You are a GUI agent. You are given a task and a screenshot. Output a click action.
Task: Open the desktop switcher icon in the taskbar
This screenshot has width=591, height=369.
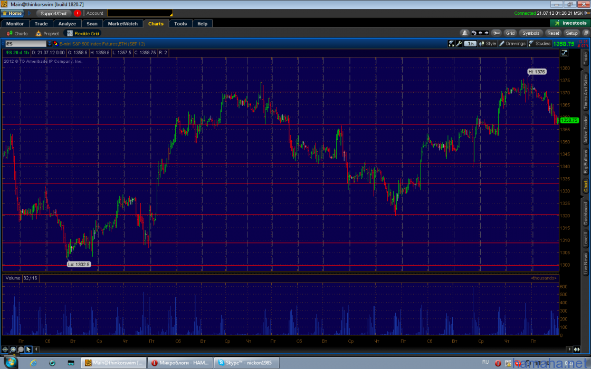pos(71,363)
